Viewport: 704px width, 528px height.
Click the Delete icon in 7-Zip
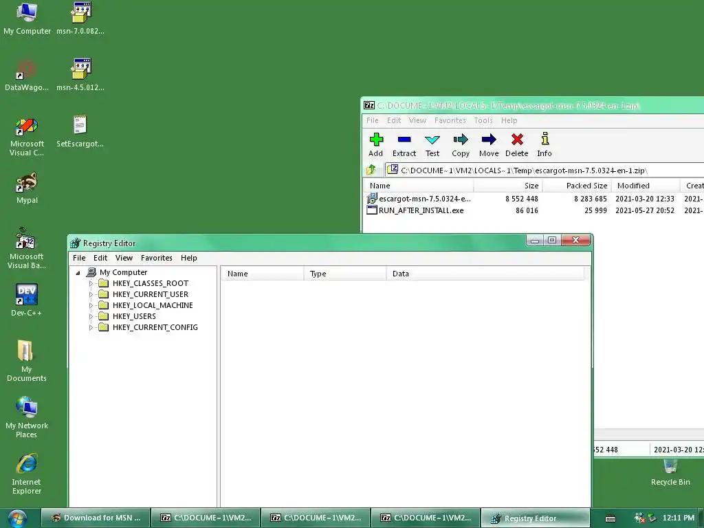tap(517, 140)
